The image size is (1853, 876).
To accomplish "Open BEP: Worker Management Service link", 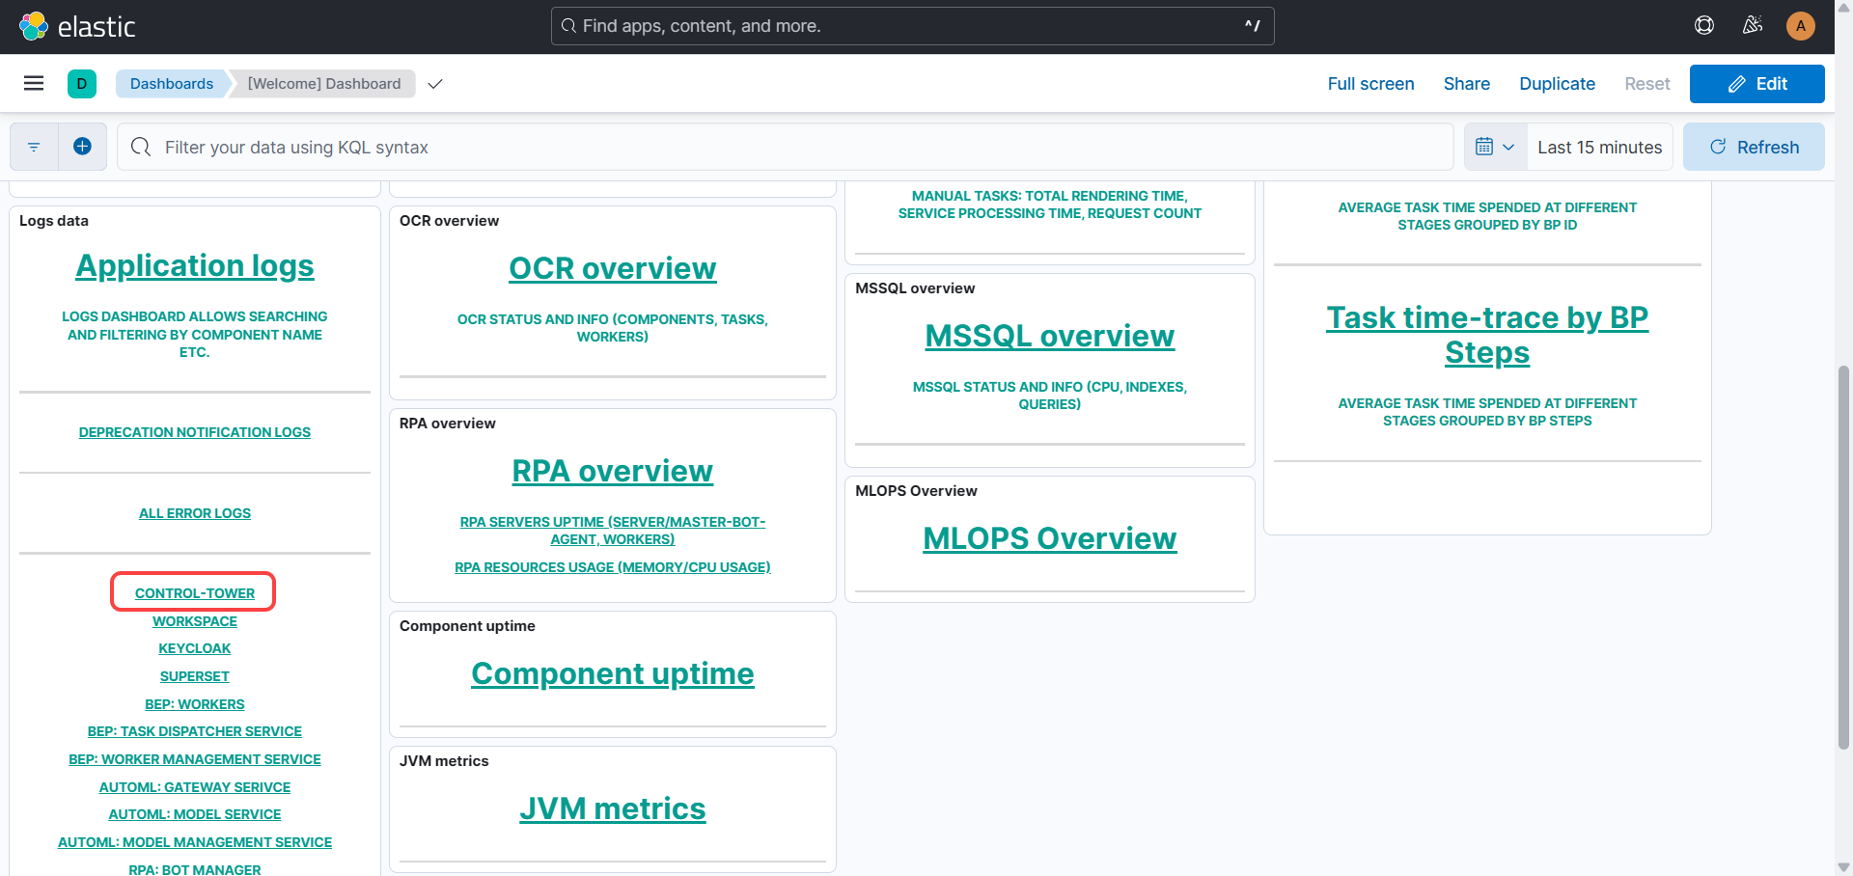I will point(195,759).
